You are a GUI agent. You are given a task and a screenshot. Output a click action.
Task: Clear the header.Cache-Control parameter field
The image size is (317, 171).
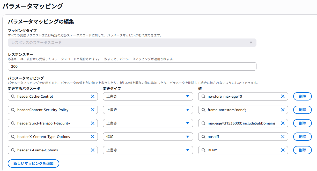pos(92,96)
